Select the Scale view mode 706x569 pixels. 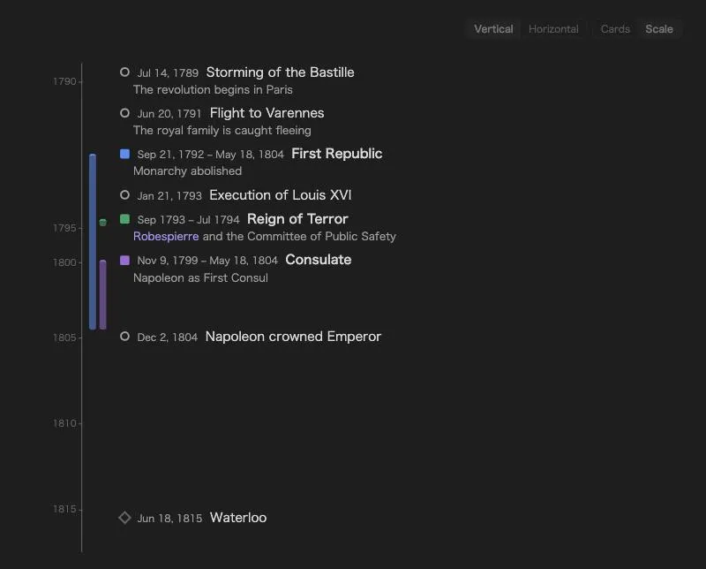pos(658,29)
